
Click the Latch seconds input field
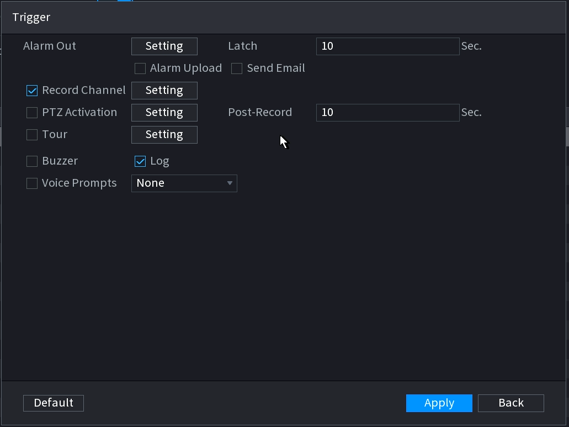(x=387, y=46)
